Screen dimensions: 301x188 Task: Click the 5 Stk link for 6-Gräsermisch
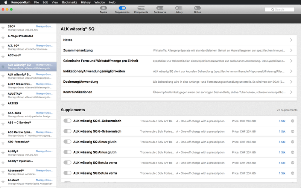[282, 121]
